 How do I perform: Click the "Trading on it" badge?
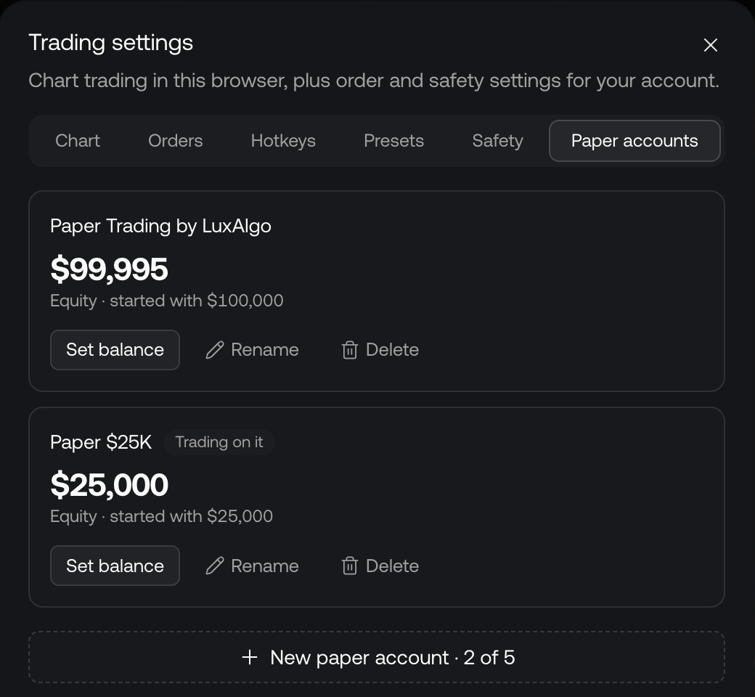coord(219,442)
